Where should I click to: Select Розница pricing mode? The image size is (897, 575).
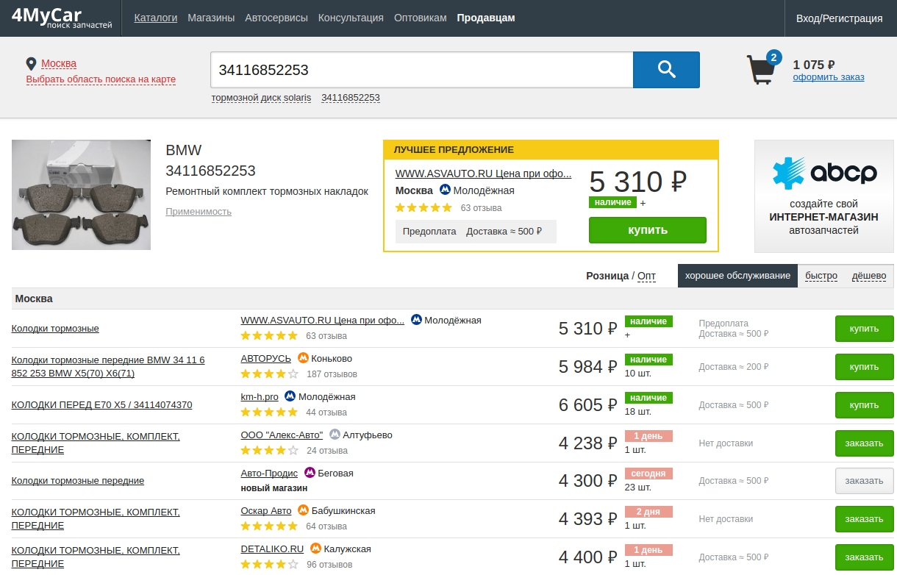coord(607,276)
